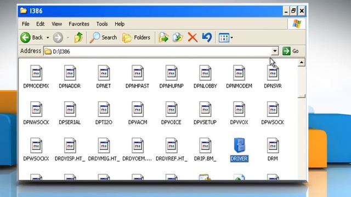Go up one folder level
Screen dimensions: 351x197
[x=78, y=37]
